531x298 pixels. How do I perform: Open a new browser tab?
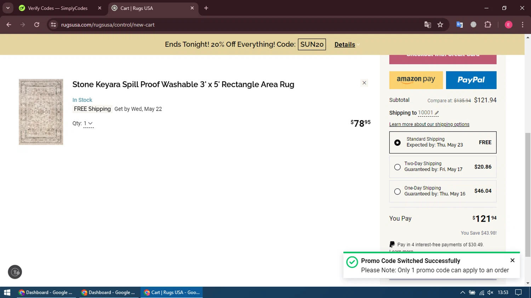[x=206, y=8]
